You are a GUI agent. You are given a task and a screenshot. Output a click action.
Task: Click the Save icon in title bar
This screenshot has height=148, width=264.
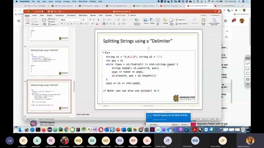(52, 12)
